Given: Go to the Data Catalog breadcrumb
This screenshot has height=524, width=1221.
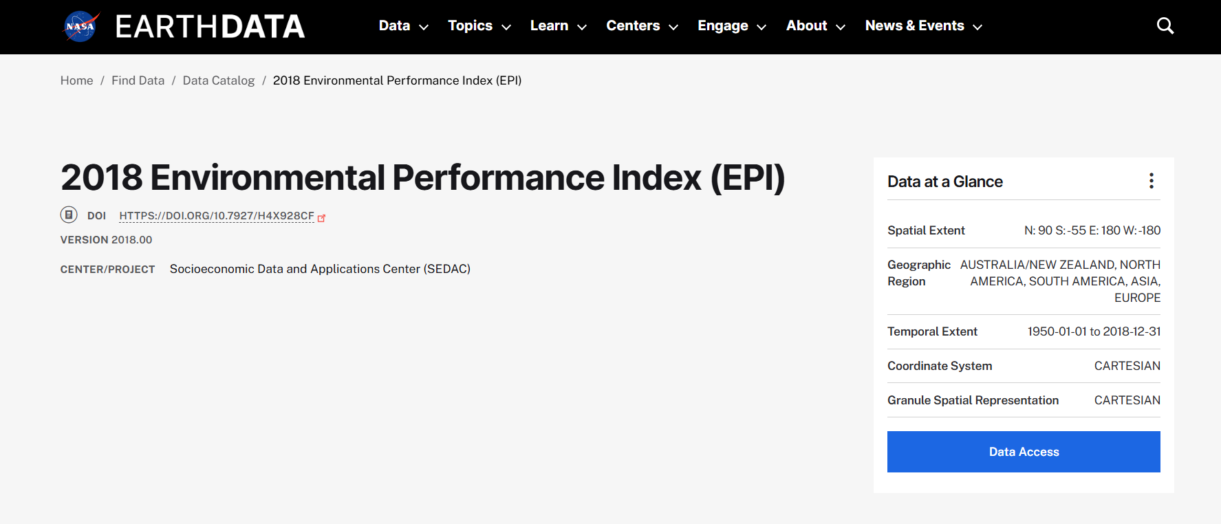Looking at the screenshot, I should click(219, 80).
